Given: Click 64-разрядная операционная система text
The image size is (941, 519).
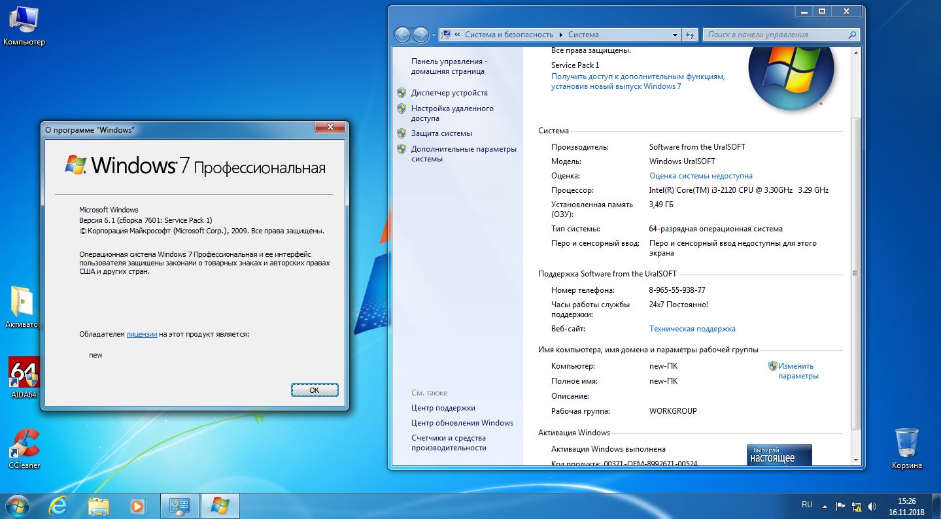Looking at the screenshot, I should pyautogui.click(x=715, y=229).
